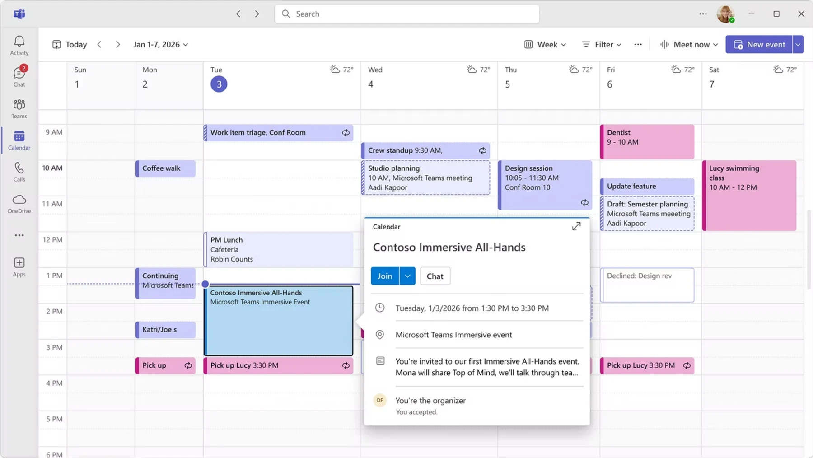Open the Week view dropdown
The image size is (813, 458).
coord(545,44)
